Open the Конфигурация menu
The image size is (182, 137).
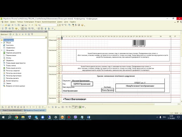[x=29, y=22]
